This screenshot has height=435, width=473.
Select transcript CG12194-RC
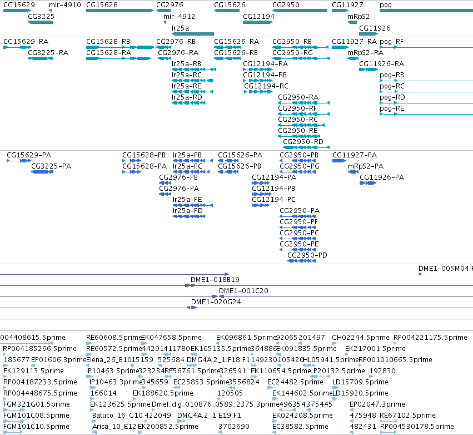258,92
